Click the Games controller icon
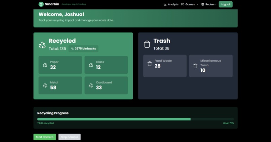Screen dimensions: 271x142 183,4
